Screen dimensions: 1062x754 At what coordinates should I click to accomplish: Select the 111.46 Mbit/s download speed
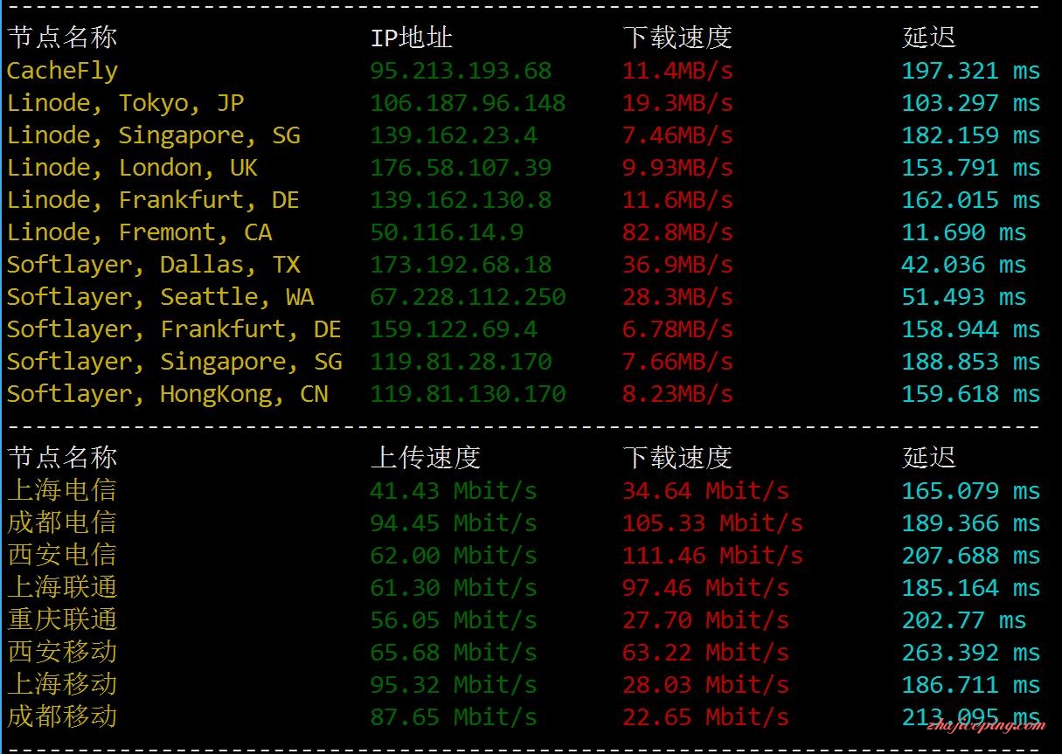coord(711,556)
